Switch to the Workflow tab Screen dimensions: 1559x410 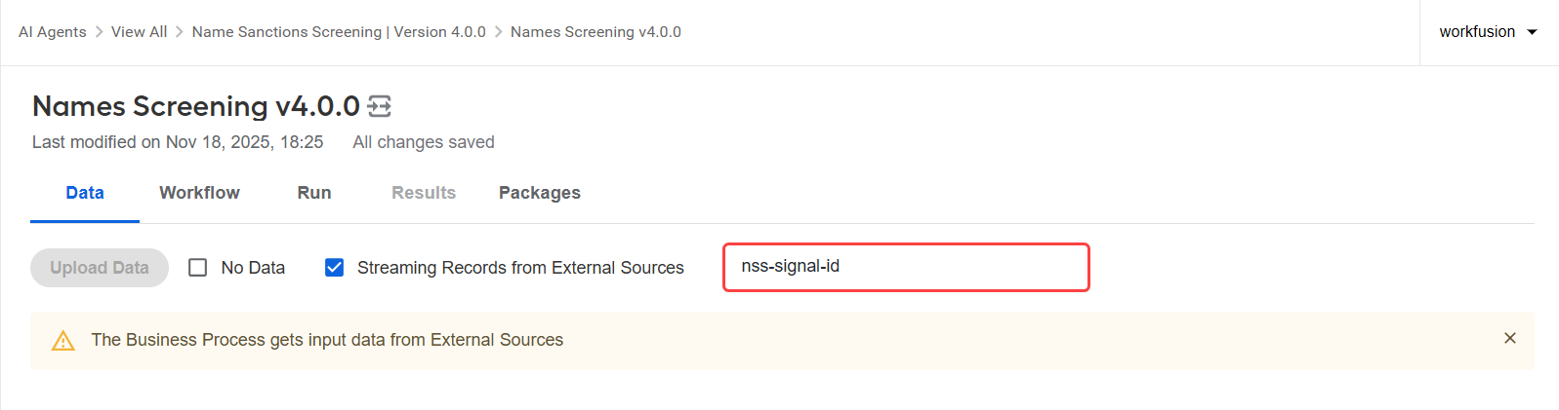(x=199, y=193)
